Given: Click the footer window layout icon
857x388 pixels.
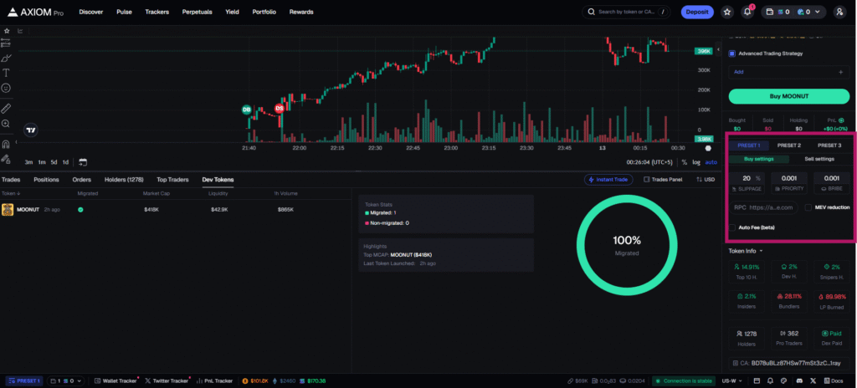Looking at the screenshot, I should (757, 380).
